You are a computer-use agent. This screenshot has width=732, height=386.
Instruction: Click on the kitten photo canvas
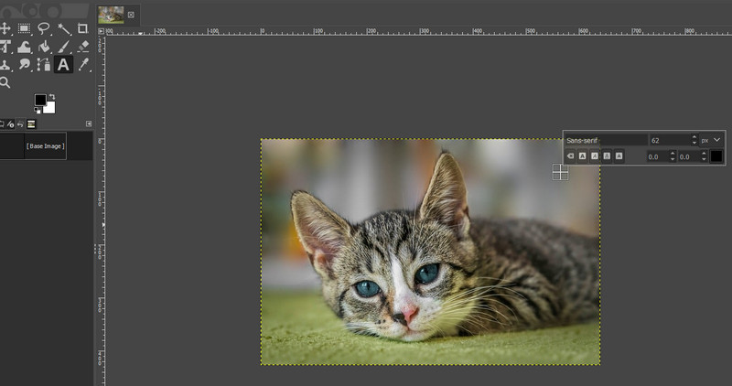pos(430,252)
